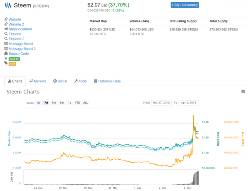This screenshot has height=191, width=248.
Task: Set chart zoom to ALL
Action: pos(85,103)
